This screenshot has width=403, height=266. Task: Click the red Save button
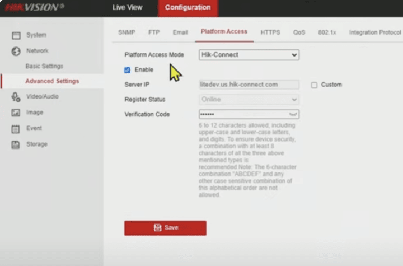pyautogui.click(x=165, y=228)
